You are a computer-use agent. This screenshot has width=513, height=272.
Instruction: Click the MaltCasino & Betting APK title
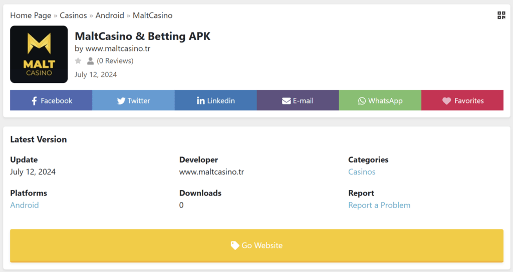pyautogui.click(x=142, y=36)
